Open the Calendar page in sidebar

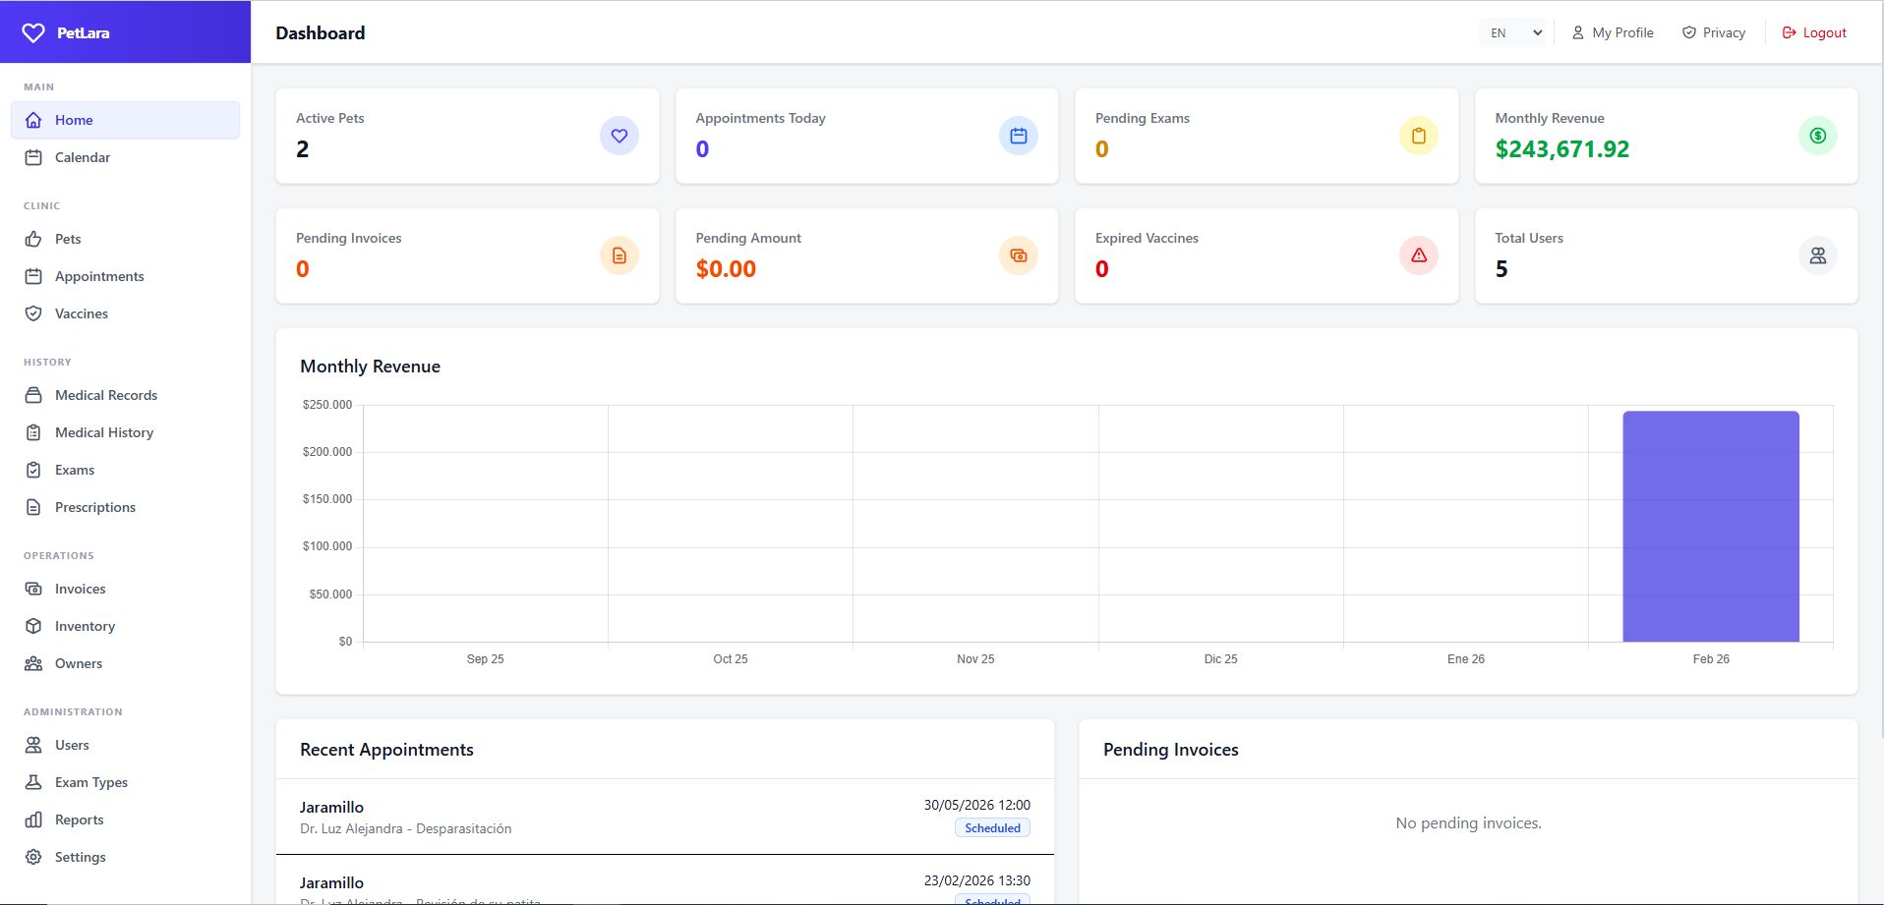[x=83, y=157]
